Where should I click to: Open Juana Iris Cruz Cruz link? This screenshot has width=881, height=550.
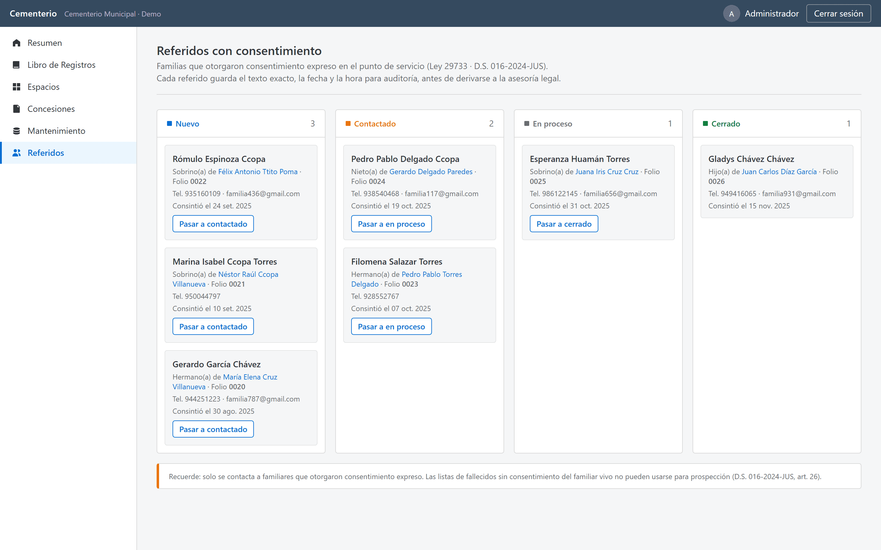607,171
